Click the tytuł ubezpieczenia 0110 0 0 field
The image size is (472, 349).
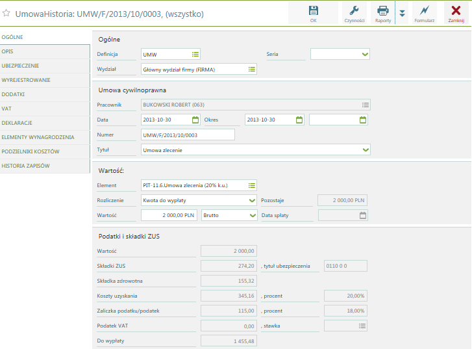tap(345, 266)
